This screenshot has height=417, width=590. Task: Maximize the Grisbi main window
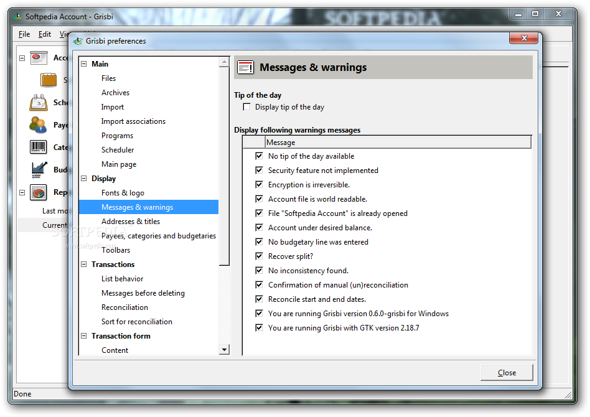coord(535,14)
